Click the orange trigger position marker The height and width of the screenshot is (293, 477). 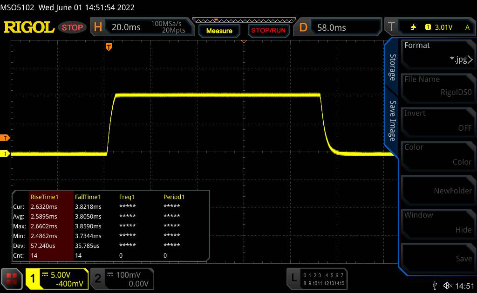click(109, 47)
